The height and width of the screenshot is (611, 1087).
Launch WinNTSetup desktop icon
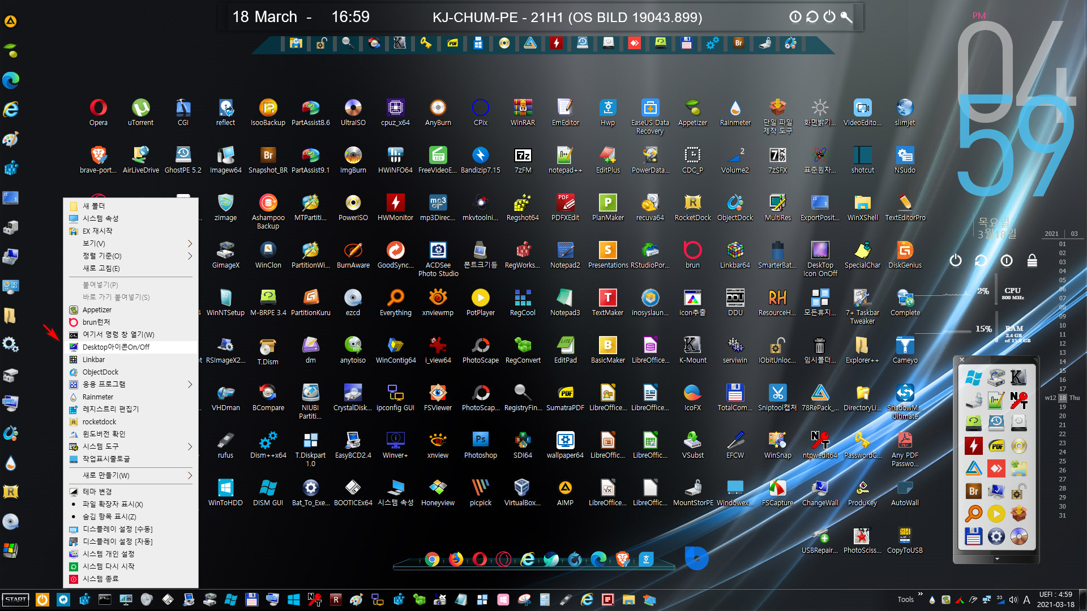pyautogui.click(x=225, y=302)
